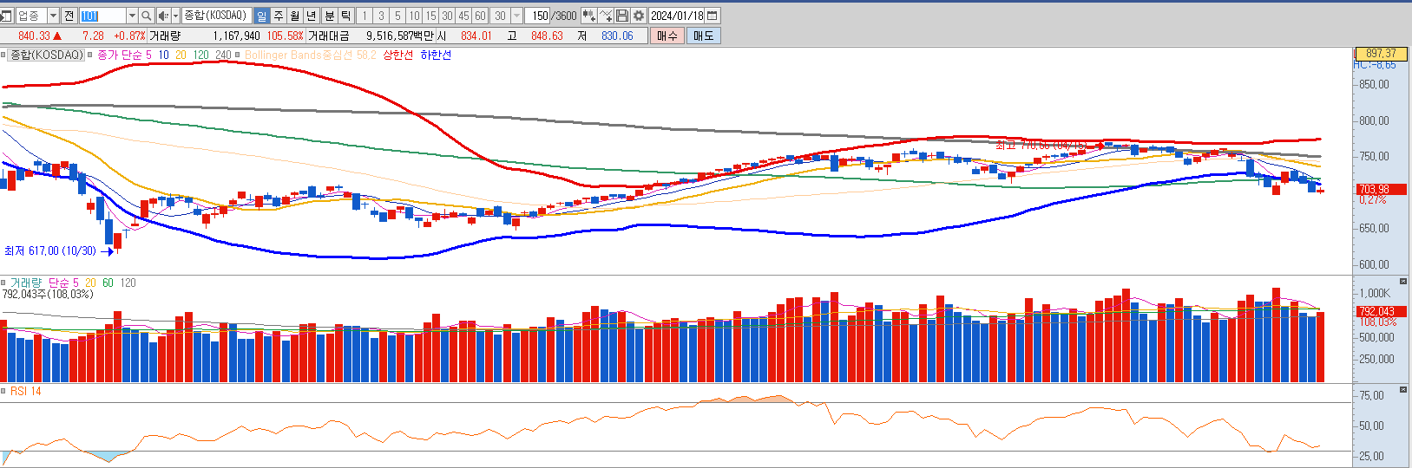Screen dimensions: 1412x468
Task: Click the small square marker before RSI 14
Action: 3,391
